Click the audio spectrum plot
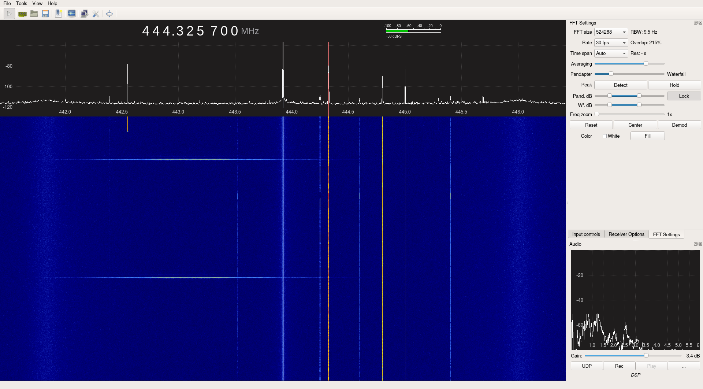Screen dimensions: 703x389 (635, 300)
